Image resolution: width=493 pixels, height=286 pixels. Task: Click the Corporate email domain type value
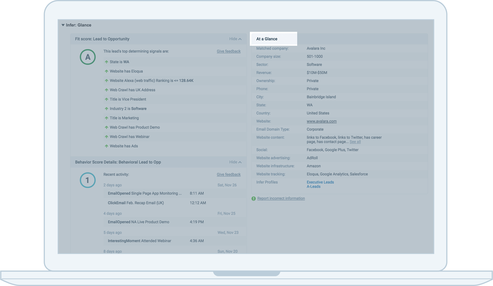click(x=315, y=129)
